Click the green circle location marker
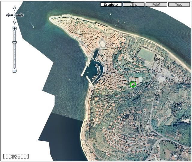The width and height of the screenshot is (192, 162). tap(133, 85)
